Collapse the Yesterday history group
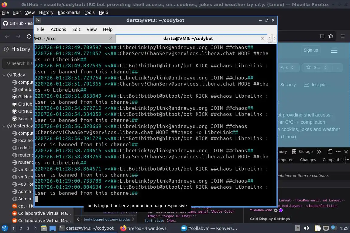The image size is (350, 233). (4, 126)
